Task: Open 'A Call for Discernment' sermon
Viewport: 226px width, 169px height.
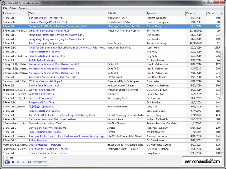Action: coord(67,47)
